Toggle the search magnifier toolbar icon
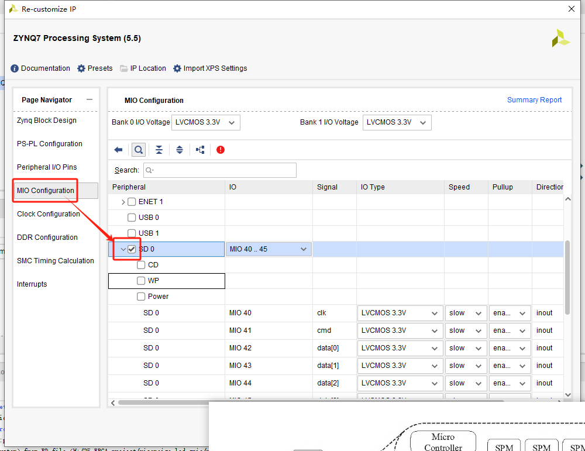The height and width of the screenshot is (451, 585). tap(139, 150)
